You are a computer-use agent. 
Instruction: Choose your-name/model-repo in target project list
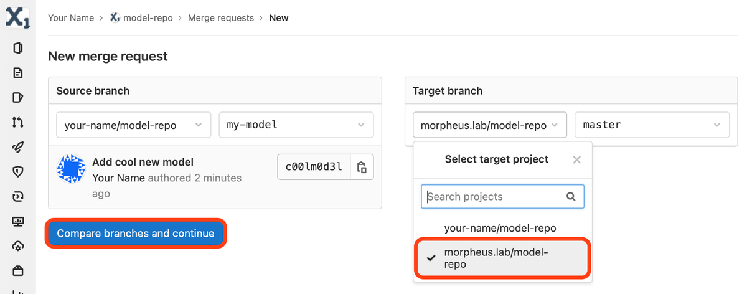pyautogui.click(x=500, y=228)
